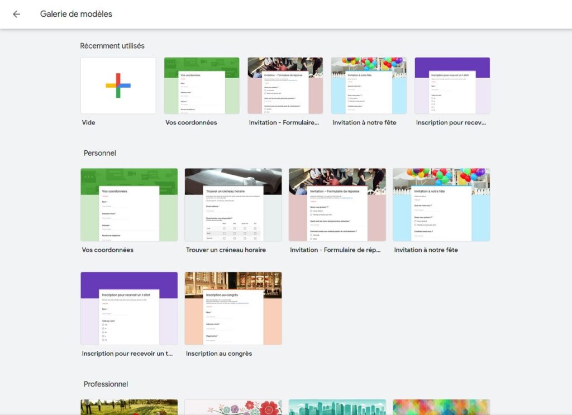This screenshot has width=572, height=415.
Task: Click the "Invitation - Formulaire..." label in Récemment utilisés
Action: pos(284,122)
